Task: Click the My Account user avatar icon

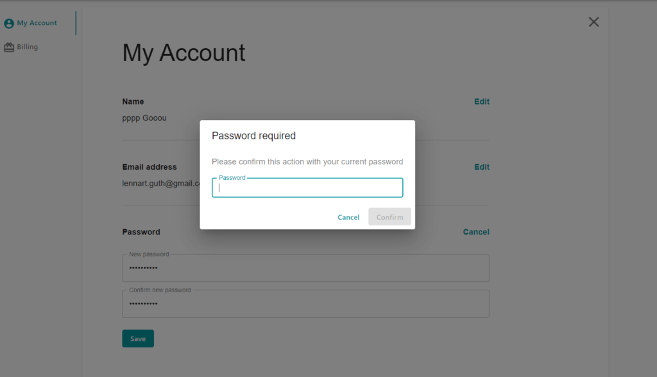Action: [9, 23]
